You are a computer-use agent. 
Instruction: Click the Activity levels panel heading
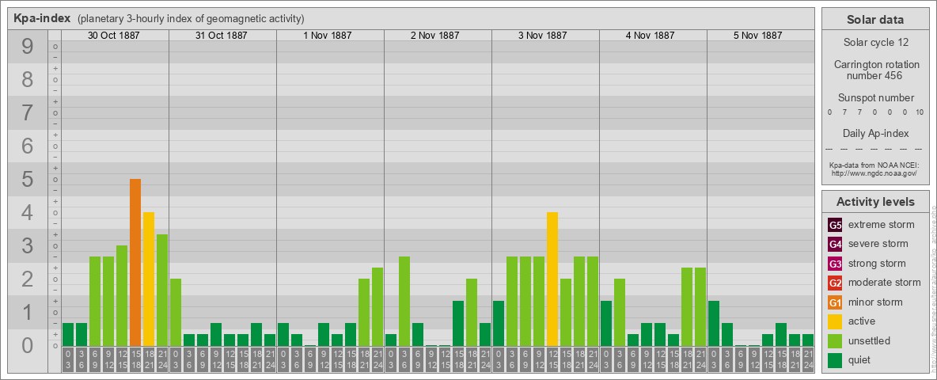[874, 202]
